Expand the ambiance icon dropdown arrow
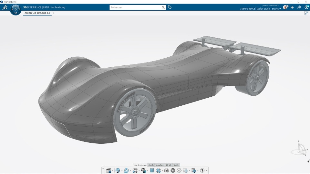This screenshot has height=174, width=310. point(130,170)
